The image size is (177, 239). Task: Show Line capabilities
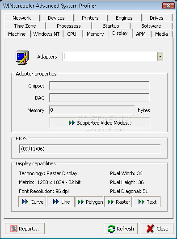pyautogui.click(x=61, y=202)
